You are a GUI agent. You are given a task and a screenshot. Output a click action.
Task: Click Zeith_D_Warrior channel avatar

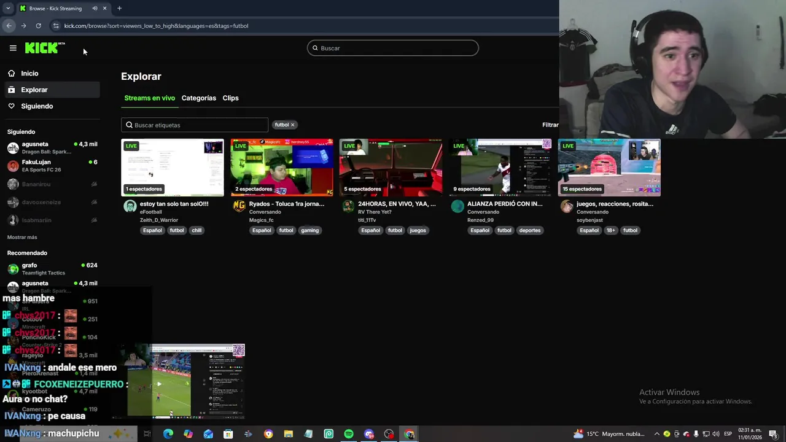click(x=130, y=206)
